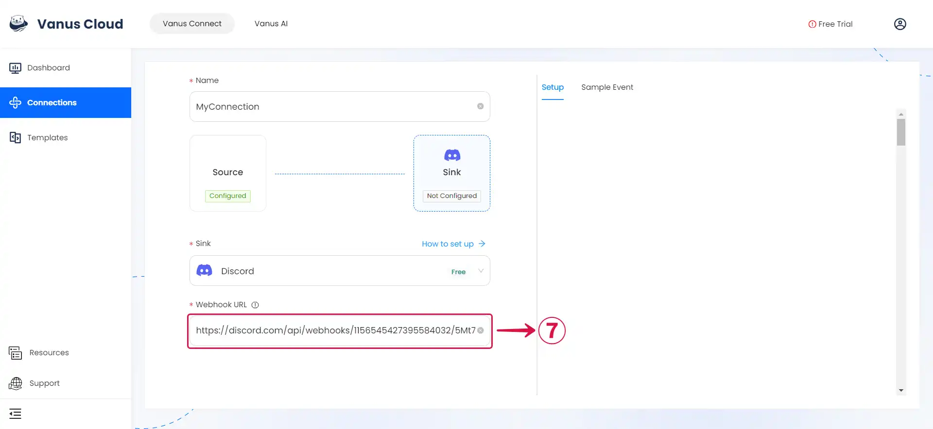
Task: Click the Discord icon in the Sink card
Action: (x=452, y=155)
